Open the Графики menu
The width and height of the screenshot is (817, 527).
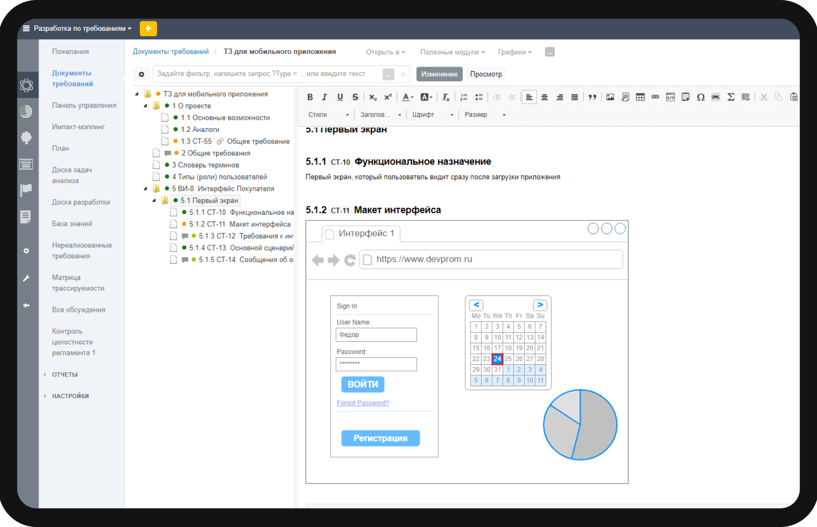[x=514, y=52]
